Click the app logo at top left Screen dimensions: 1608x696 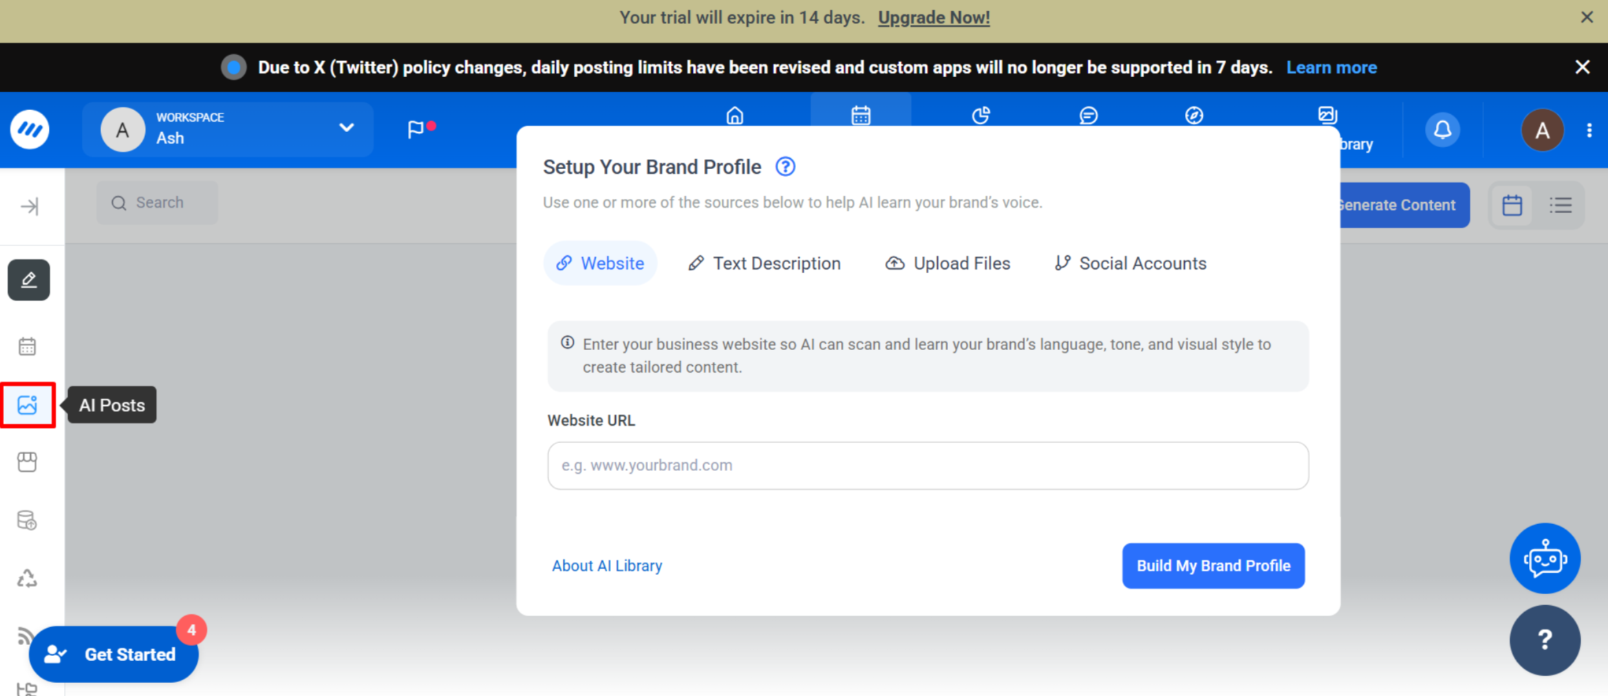[30, 129]
